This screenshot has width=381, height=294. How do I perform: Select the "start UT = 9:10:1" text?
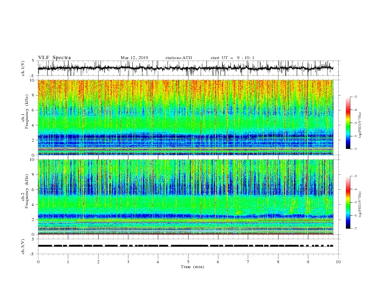232,58
